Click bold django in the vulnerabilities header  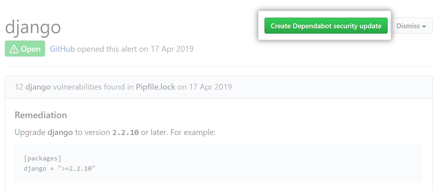(x=38, y=87)
